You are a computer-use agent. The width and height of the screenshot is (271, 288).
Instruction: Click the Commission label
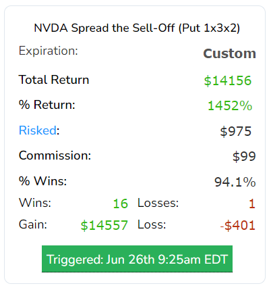(x=55, y=155)
